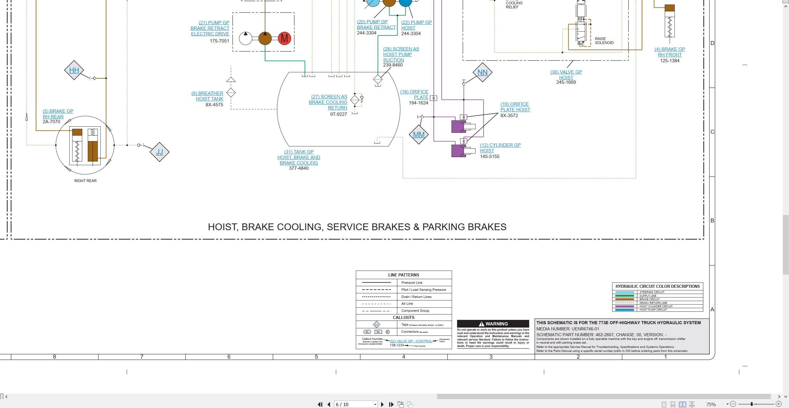Open the (12) Cylinder GP Hoist link
The image size is (789, 408).
point(500,148)
